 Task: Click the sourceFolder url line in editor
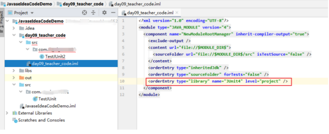pyautogui.click(x=232, y=54)
